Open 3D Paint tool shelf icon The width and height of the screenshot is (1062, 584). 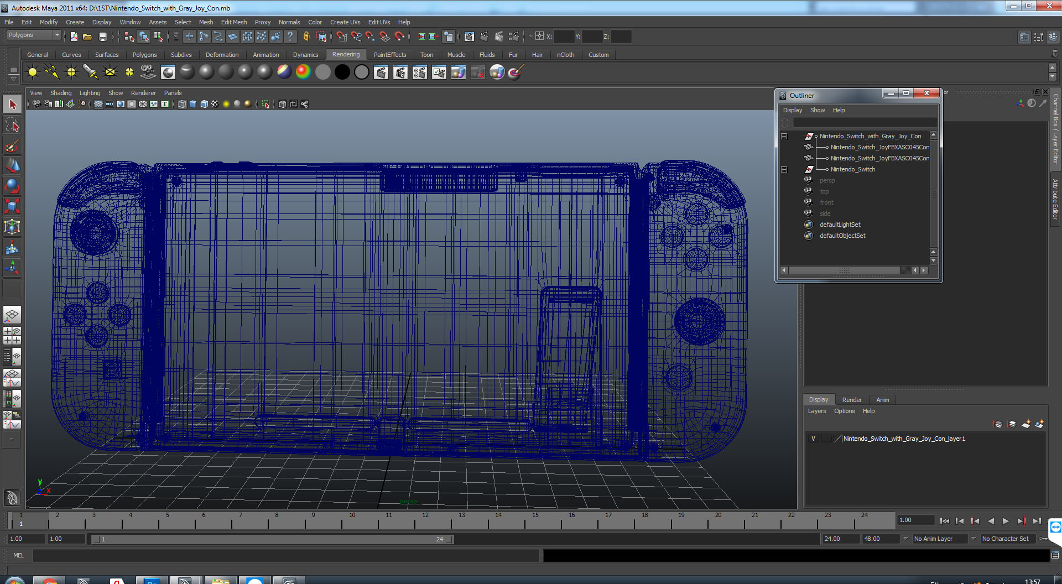tap(516, 72)
